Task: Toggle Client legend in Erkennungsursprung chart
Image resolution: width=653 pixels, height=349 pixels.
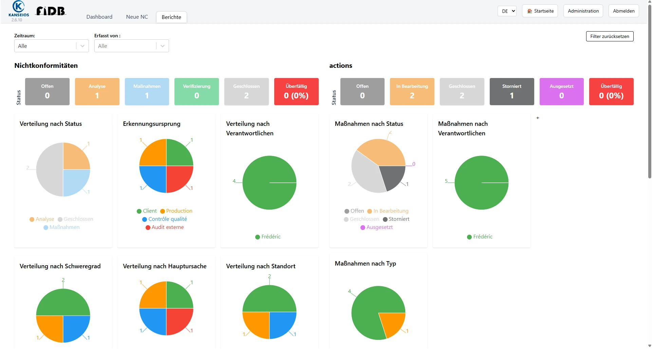Action: coord(146,211)
